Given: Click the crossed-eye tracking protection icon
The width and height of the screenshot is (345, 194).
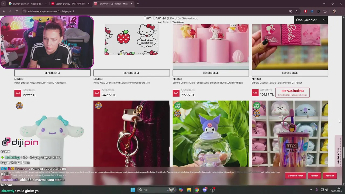Looking at the screenshot, I should tap(291, 11).
